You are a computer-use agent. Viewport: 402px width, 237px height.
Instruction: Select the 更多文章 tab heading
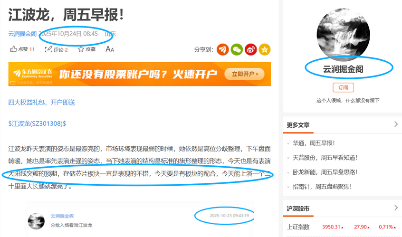(298, 125)
